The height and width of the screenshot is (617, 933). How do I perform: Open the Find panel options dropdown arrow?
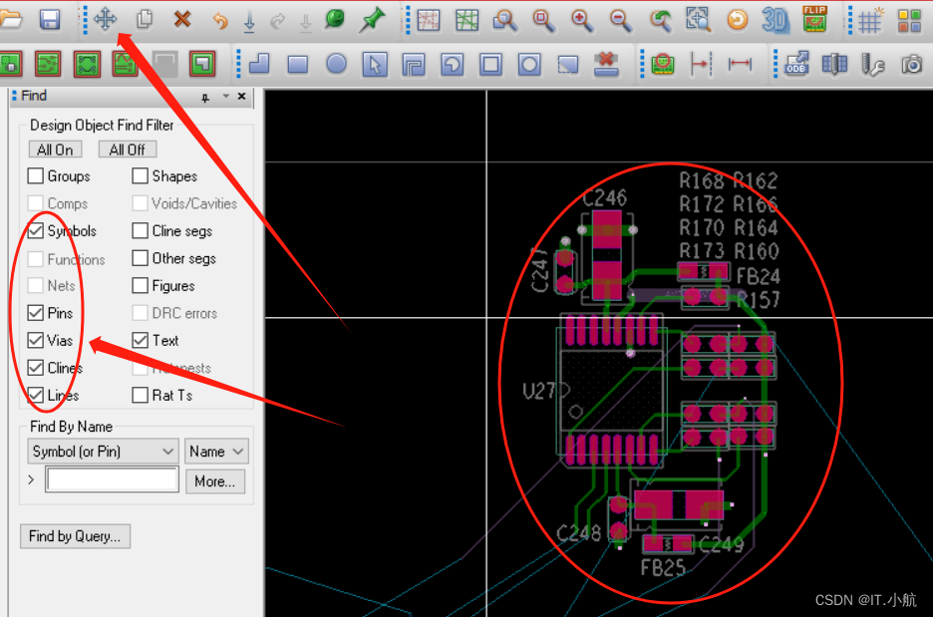pos(225,96)
